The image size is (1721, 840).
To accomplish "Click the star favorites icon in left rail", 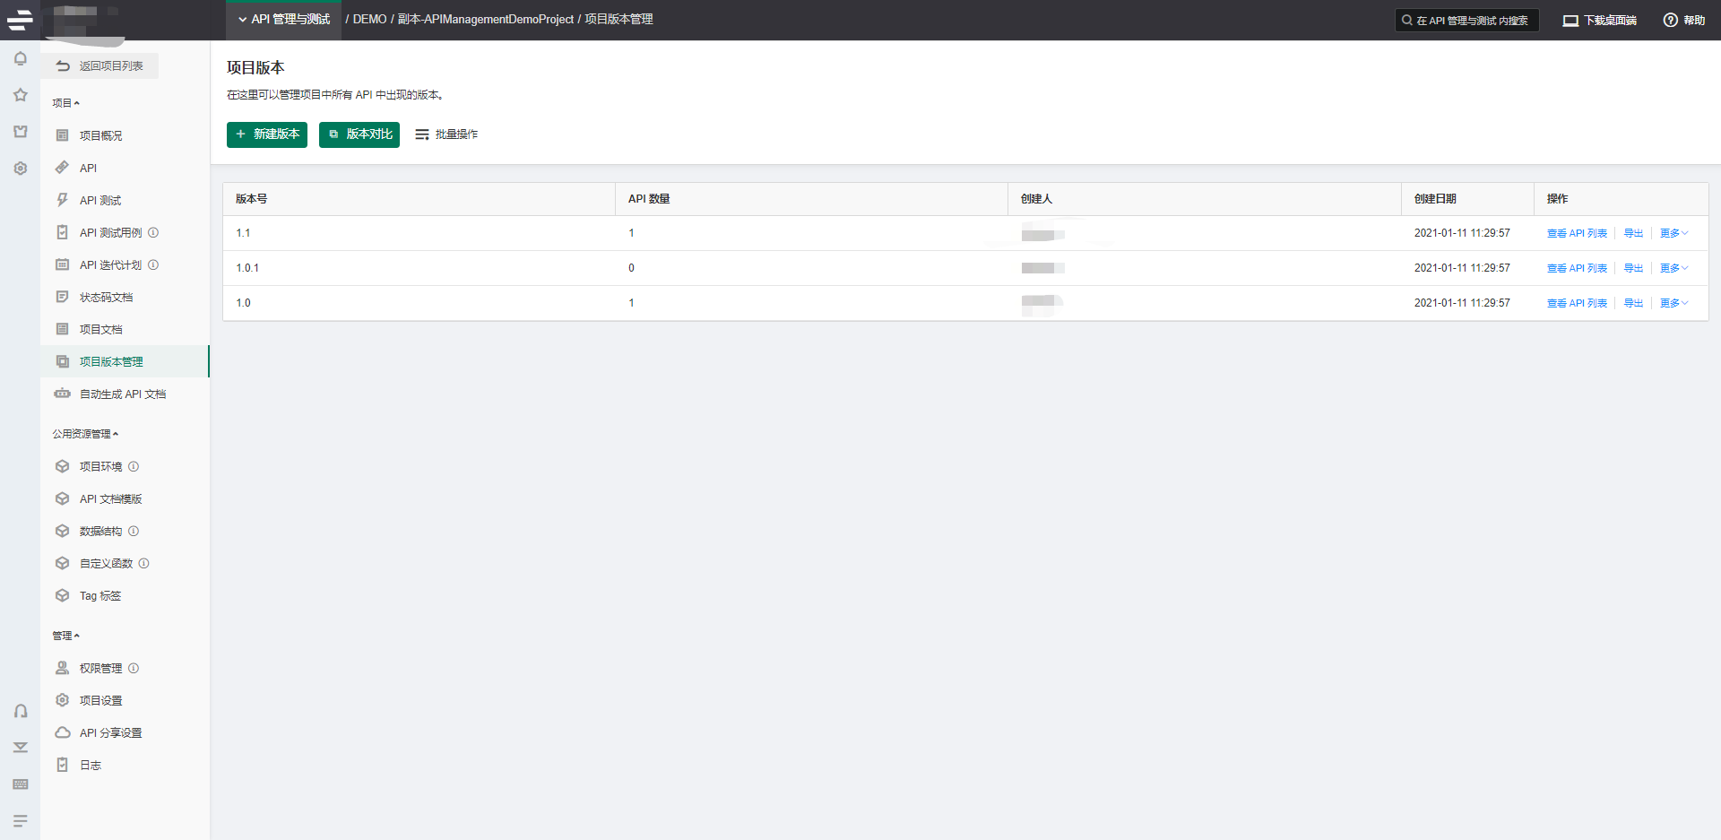I will pyautogui.click(x=21, y=95).
